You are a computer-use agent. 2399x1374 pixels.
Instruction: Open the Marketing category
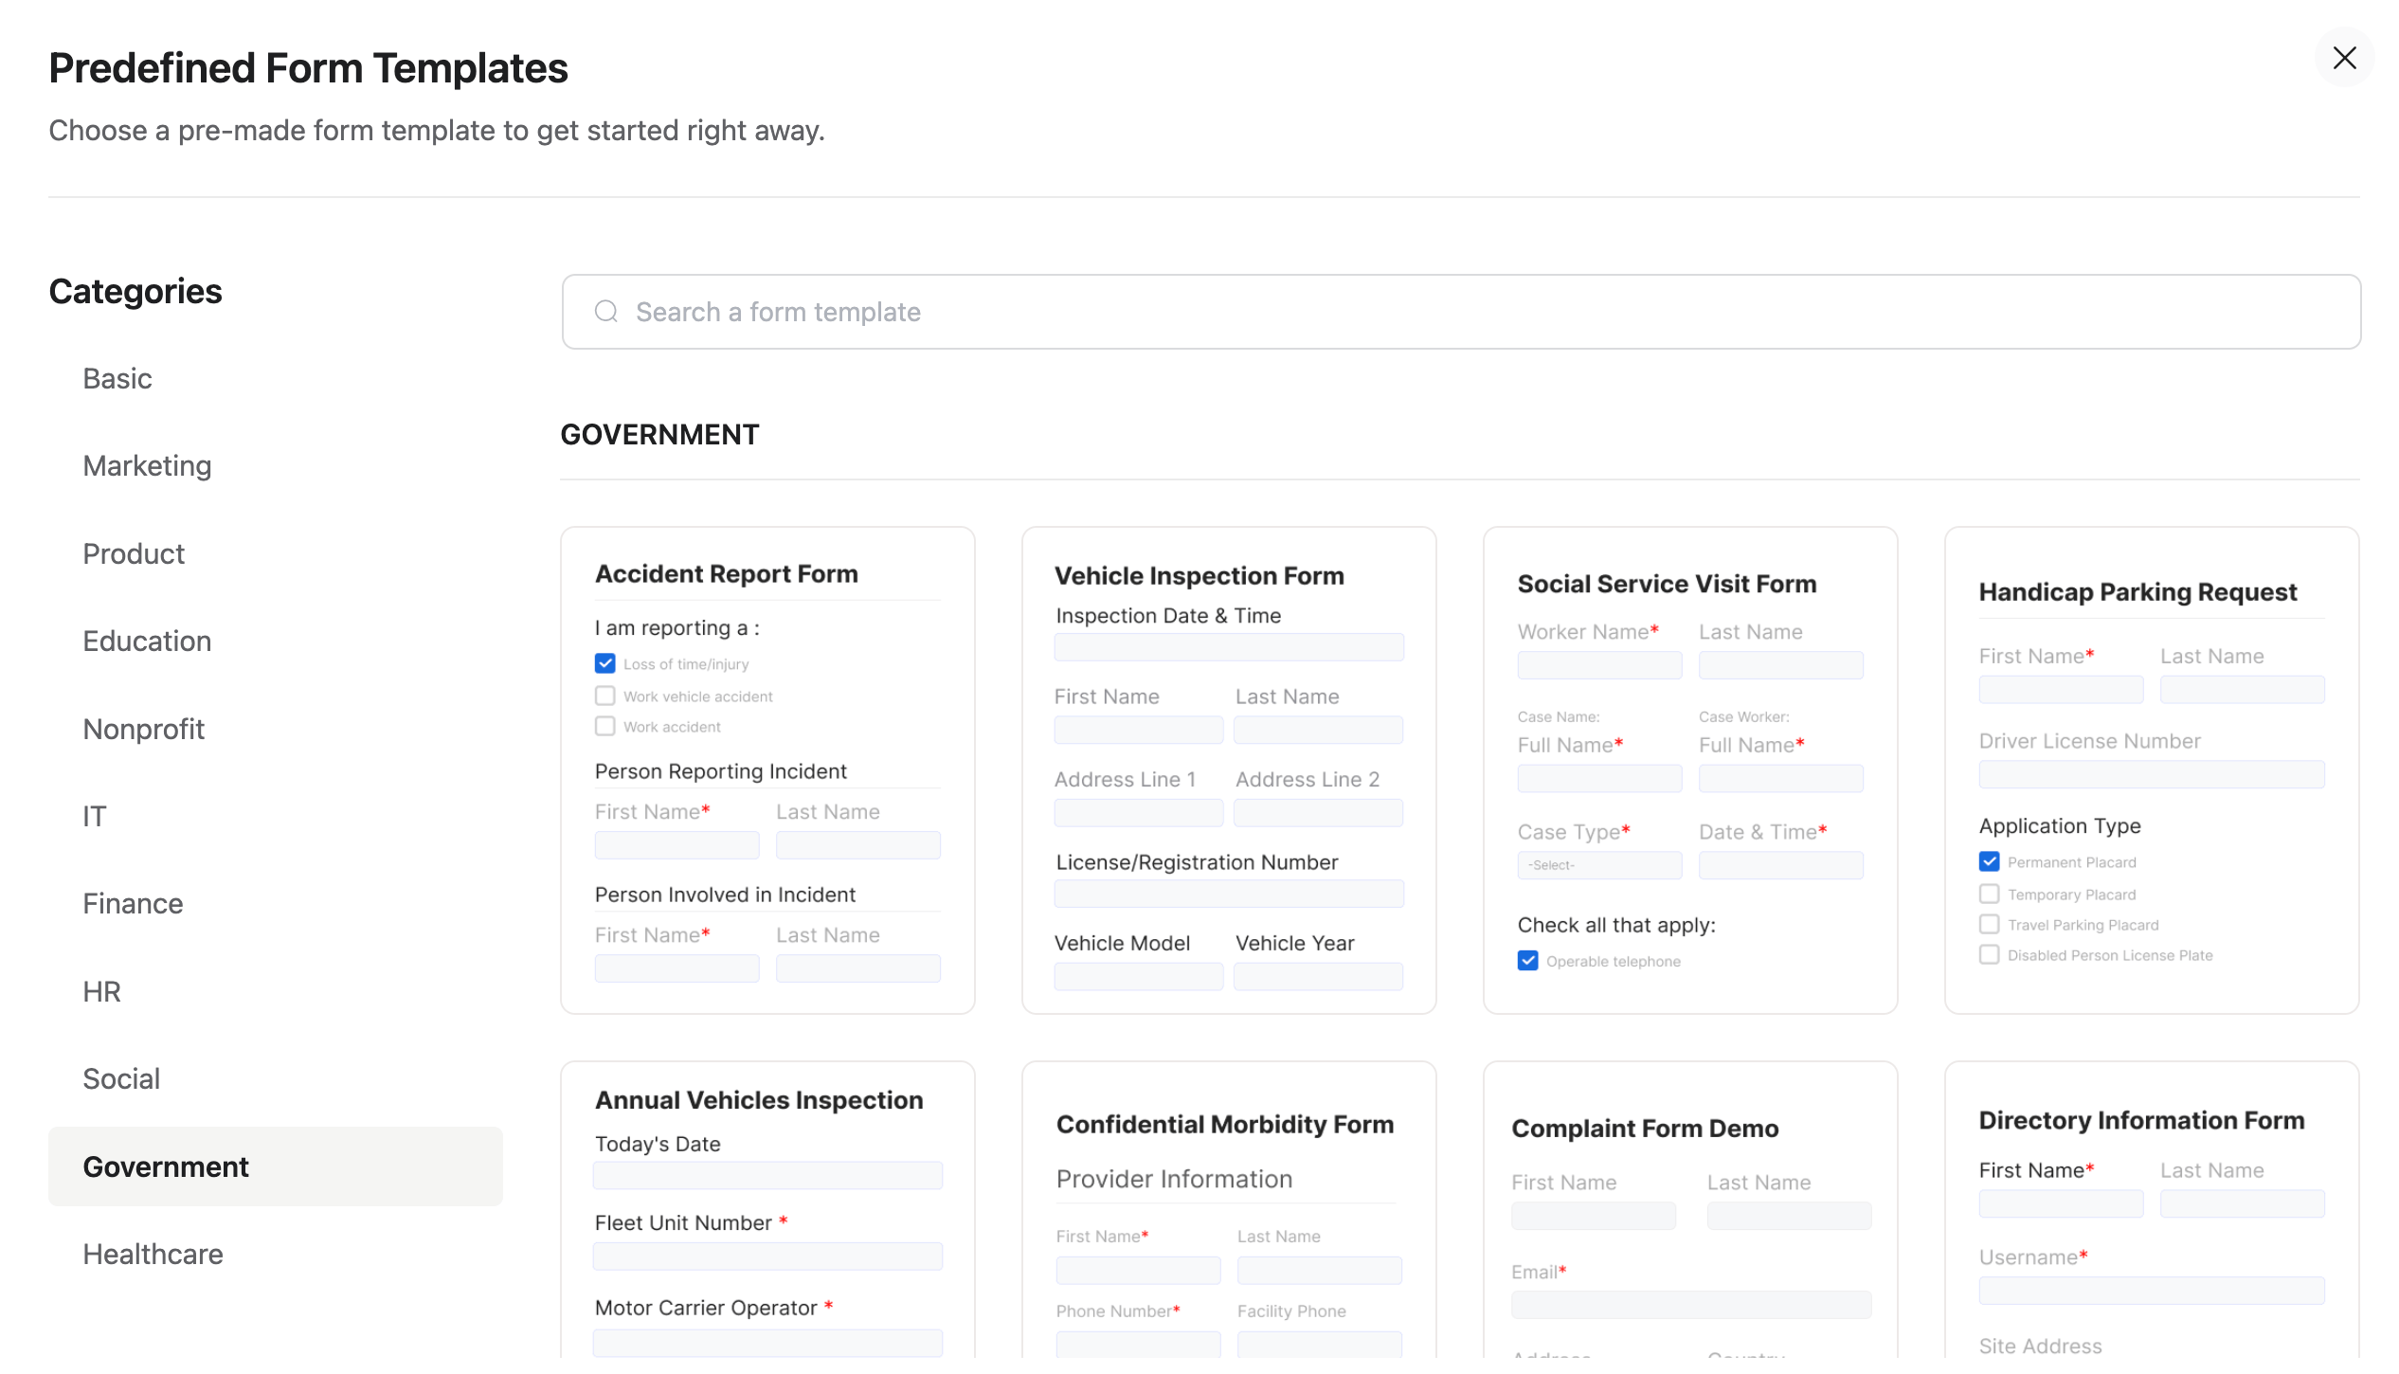pyautogui.click(x=147, y=465)
